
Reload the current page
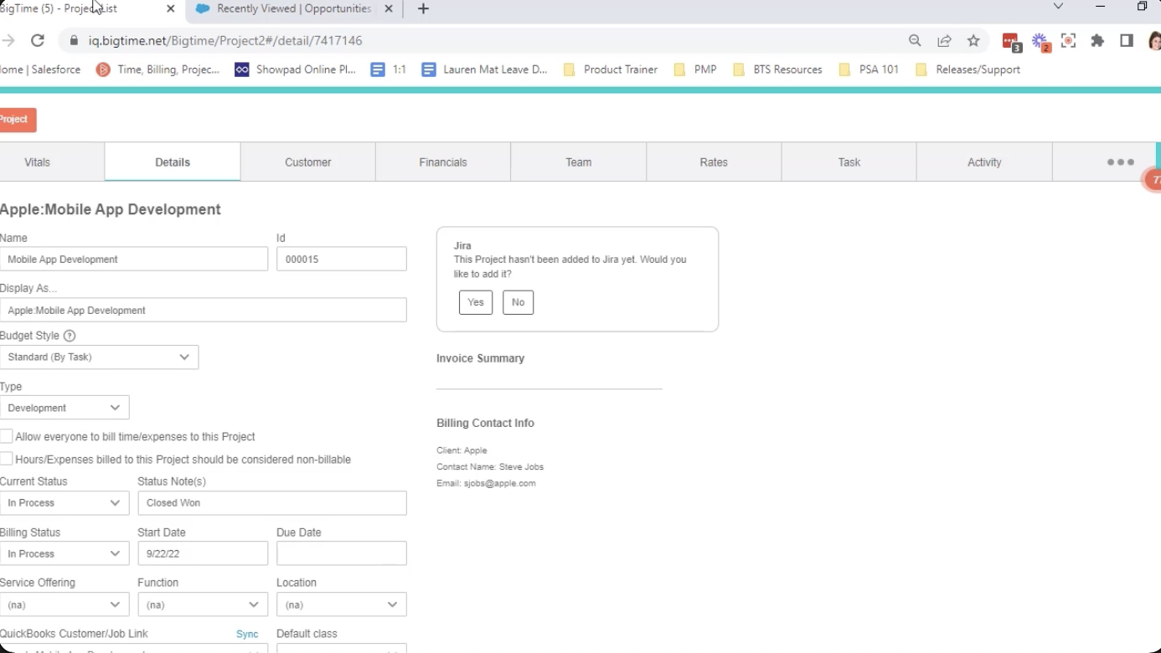coord(38,40)
